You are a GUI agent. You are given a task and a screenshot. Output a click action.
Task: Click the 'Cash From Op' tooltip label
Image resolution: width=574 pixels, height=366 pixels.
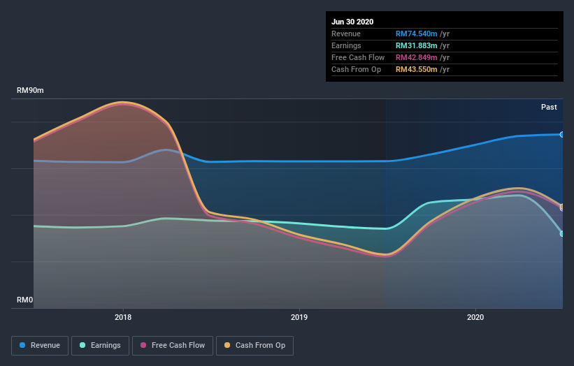pos(356,69)
